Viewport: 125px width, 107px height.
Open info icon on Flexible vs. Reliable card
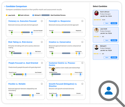42,84
